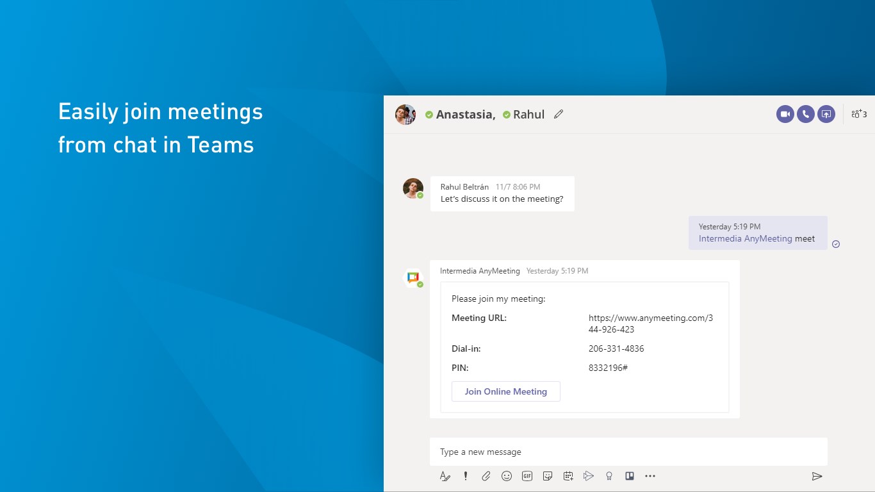The width and height of the screenshot is (875, 492).
Task: Select the PIN value 8332196#
Action: (x=608, y=368)
